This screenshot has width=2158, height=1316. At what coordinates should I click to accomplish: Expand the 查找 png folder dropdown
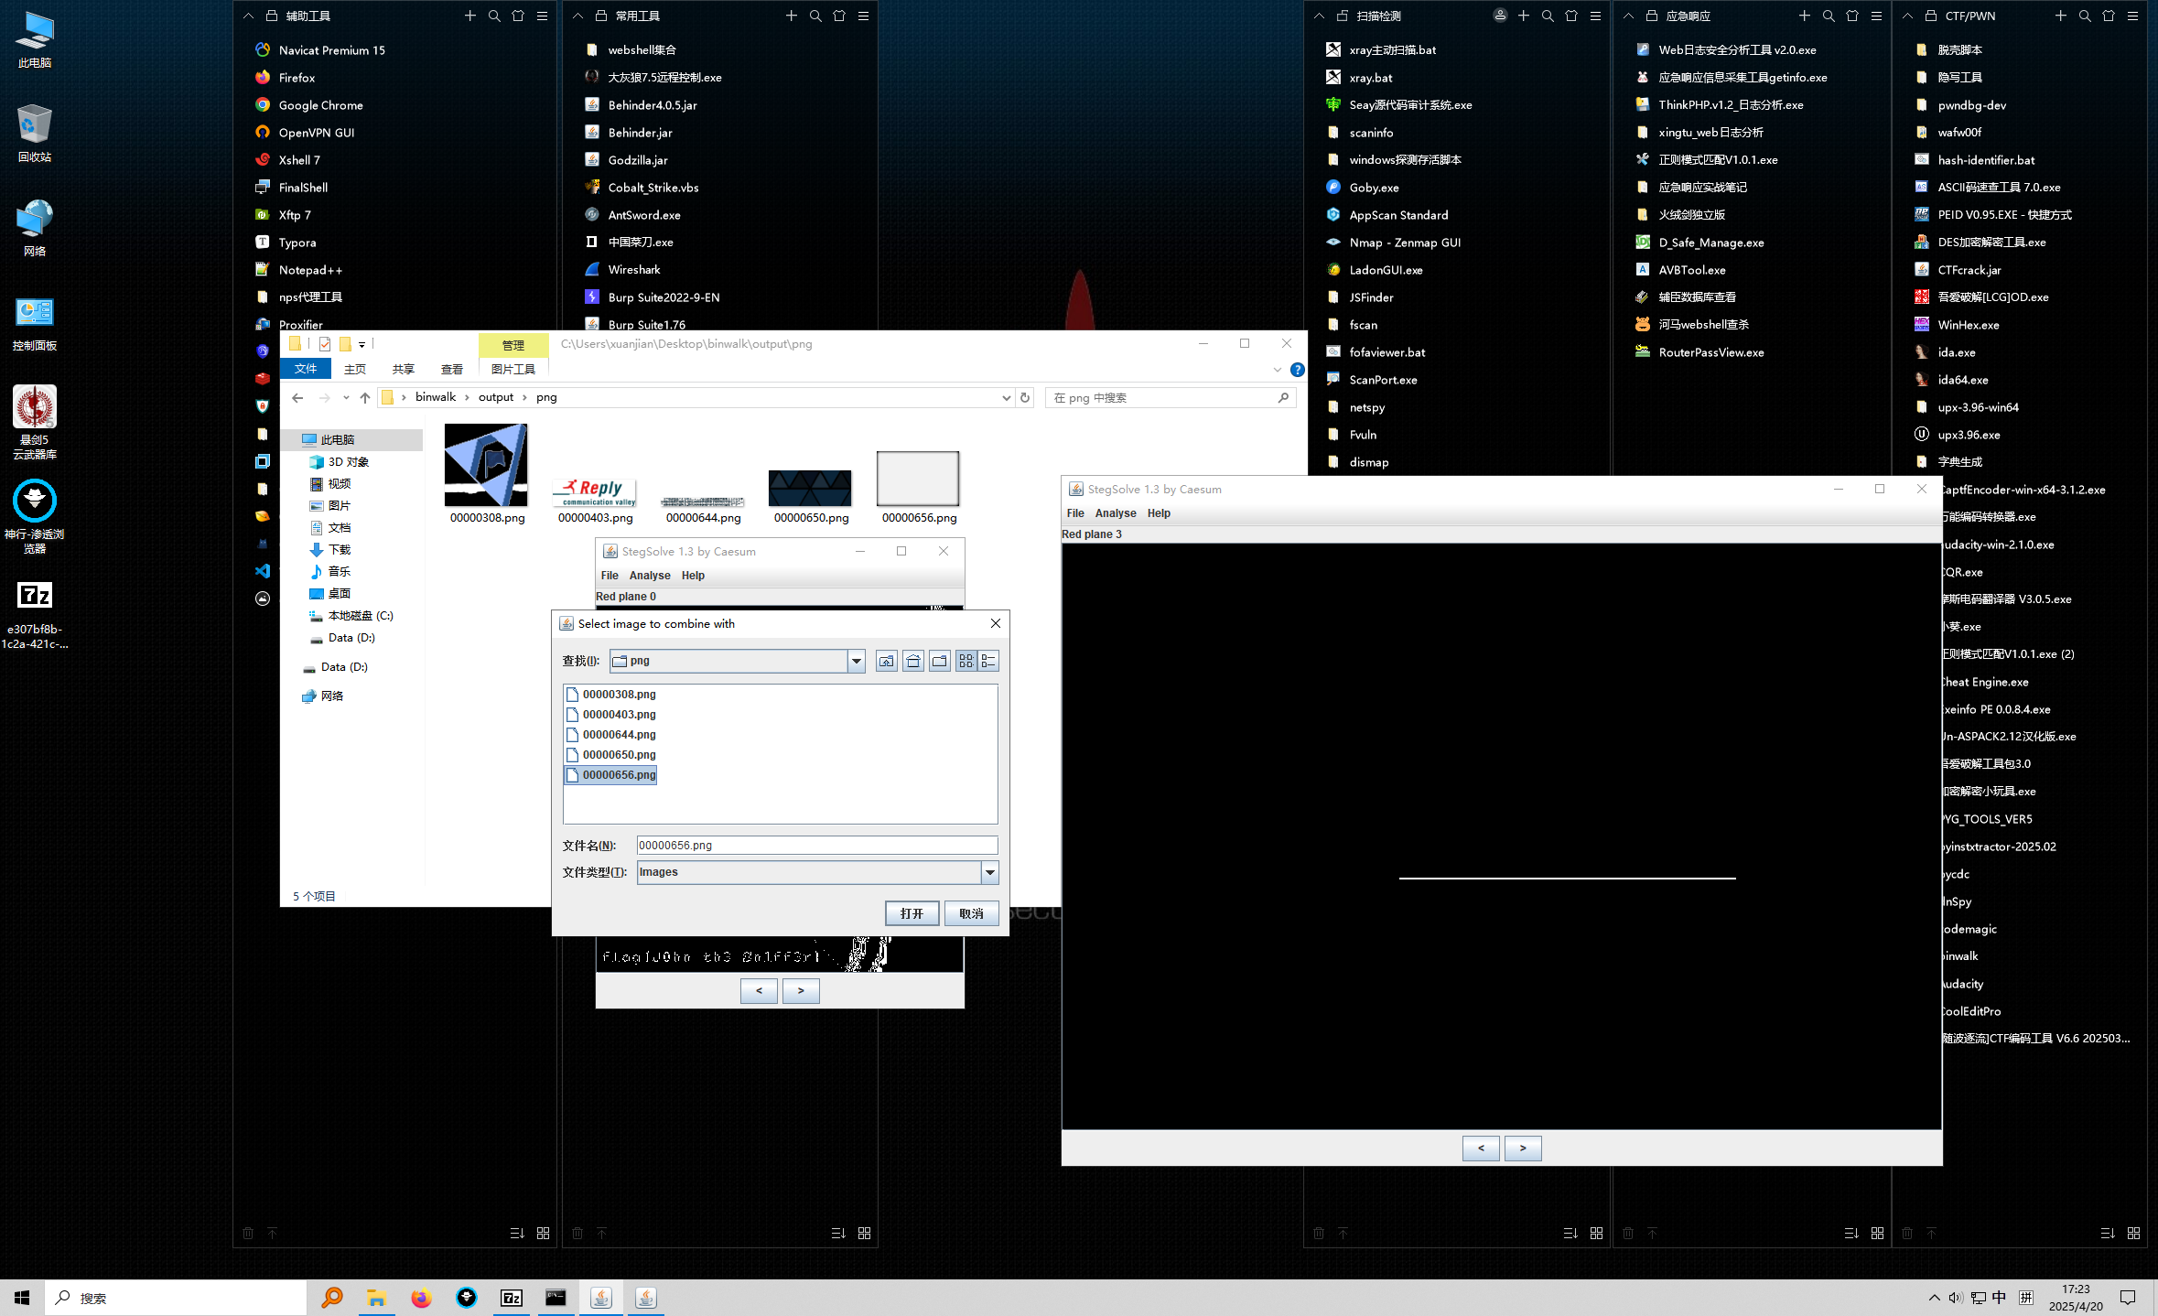tap(856, 661)
